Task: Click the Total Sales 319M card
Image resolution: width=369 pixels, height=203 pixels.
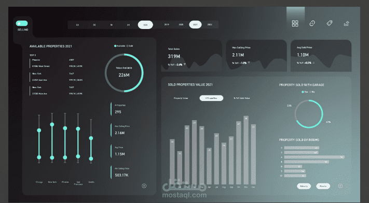Action: (x=192, y=55)
